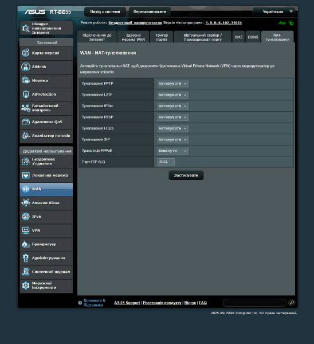The width and height of the screenshot is (314, 344).
Task: Open the Бездротове з'єднання wireless icon
Action: coord(26,162)
